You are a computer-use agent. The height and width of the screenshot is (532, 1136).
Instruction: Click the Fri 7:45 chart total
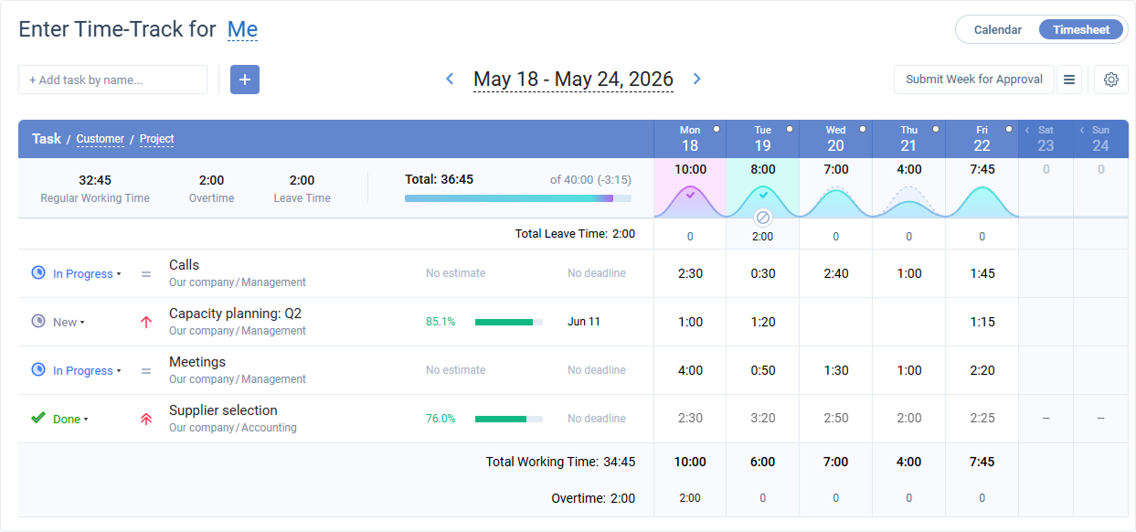tap(982, 170)
